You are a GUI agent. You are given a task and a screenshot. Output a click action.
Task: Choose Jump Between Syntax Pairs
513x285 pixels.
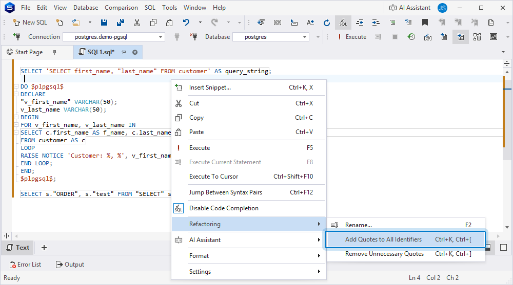coord(249,192)
